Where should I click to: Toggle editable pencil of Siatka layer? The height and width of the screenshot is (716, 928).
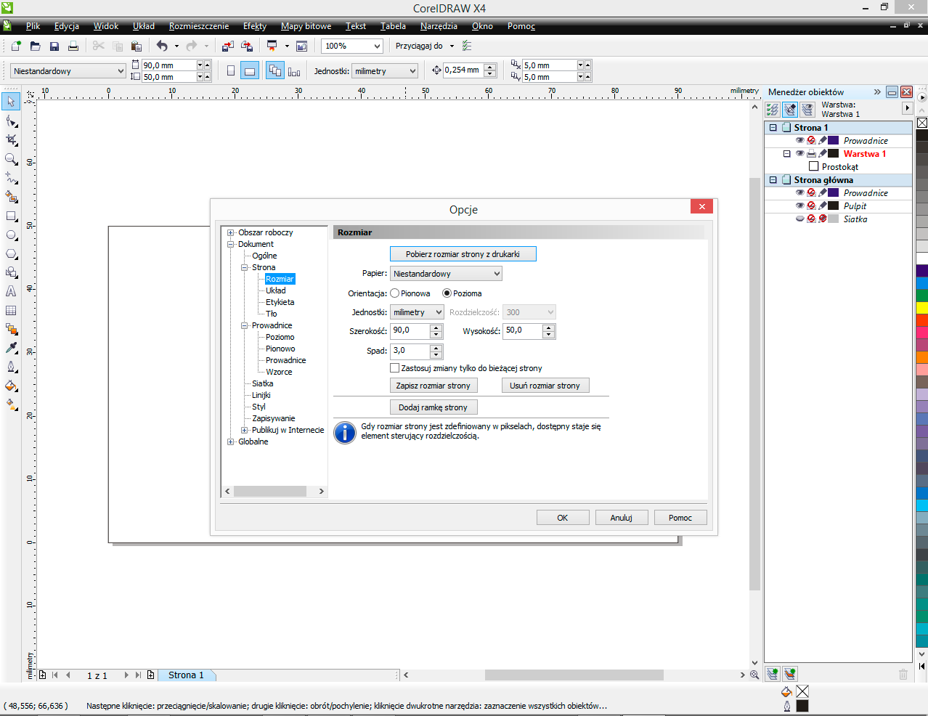(823, 219)
